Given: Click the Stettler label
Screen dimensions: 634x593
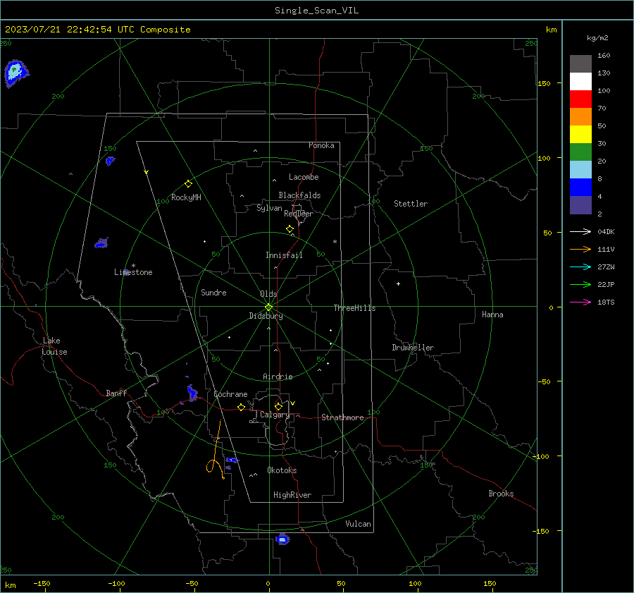Looking at the screenshot, I should click(411, 204).
